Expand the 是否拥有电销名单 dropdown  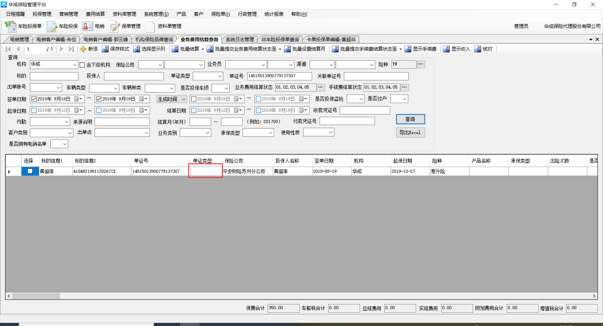pos(64,144)
